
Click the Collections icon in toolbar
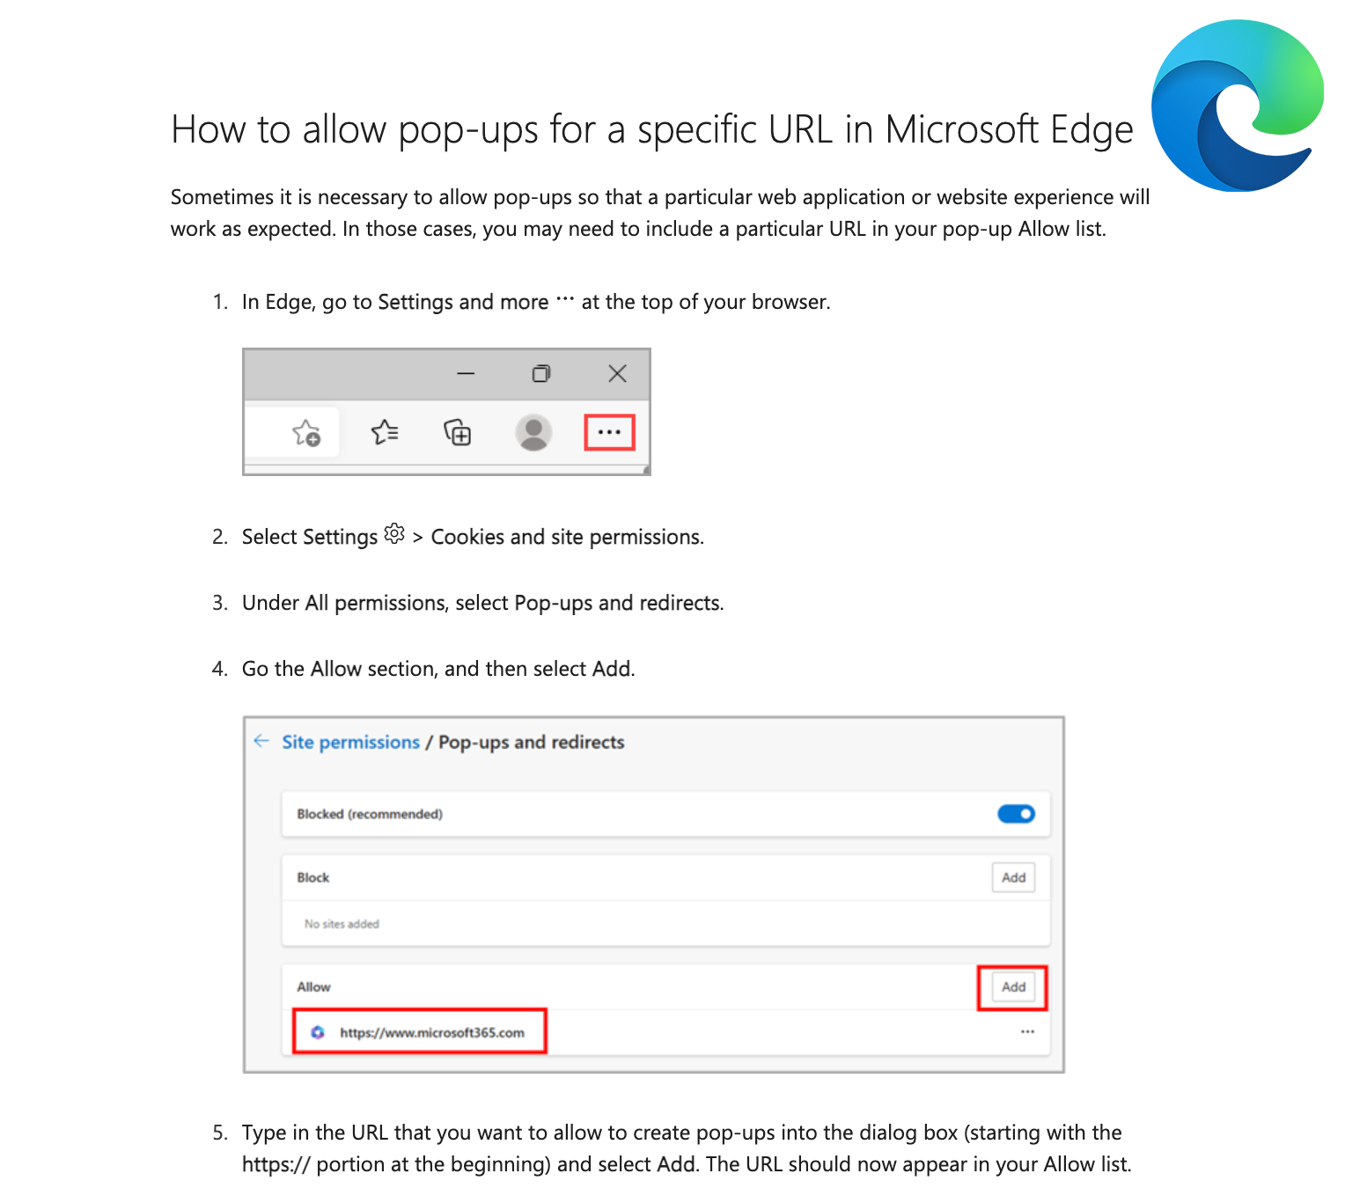457,432
